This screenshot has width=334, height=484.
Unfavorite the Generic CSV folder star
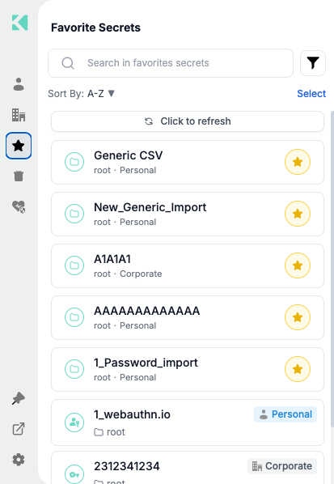[298, 162]
